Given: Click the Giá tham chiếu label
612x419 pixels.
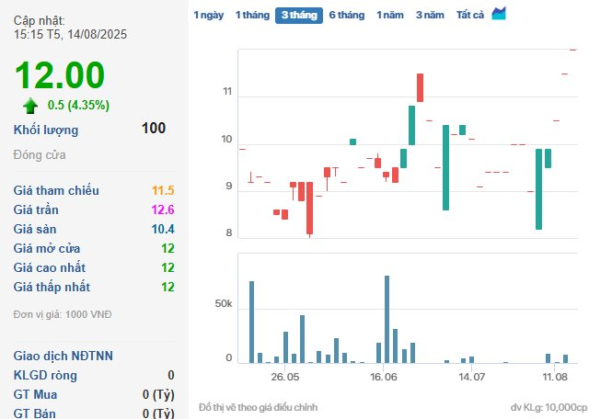Looking at the screenshot, I should tap(56, 190).
